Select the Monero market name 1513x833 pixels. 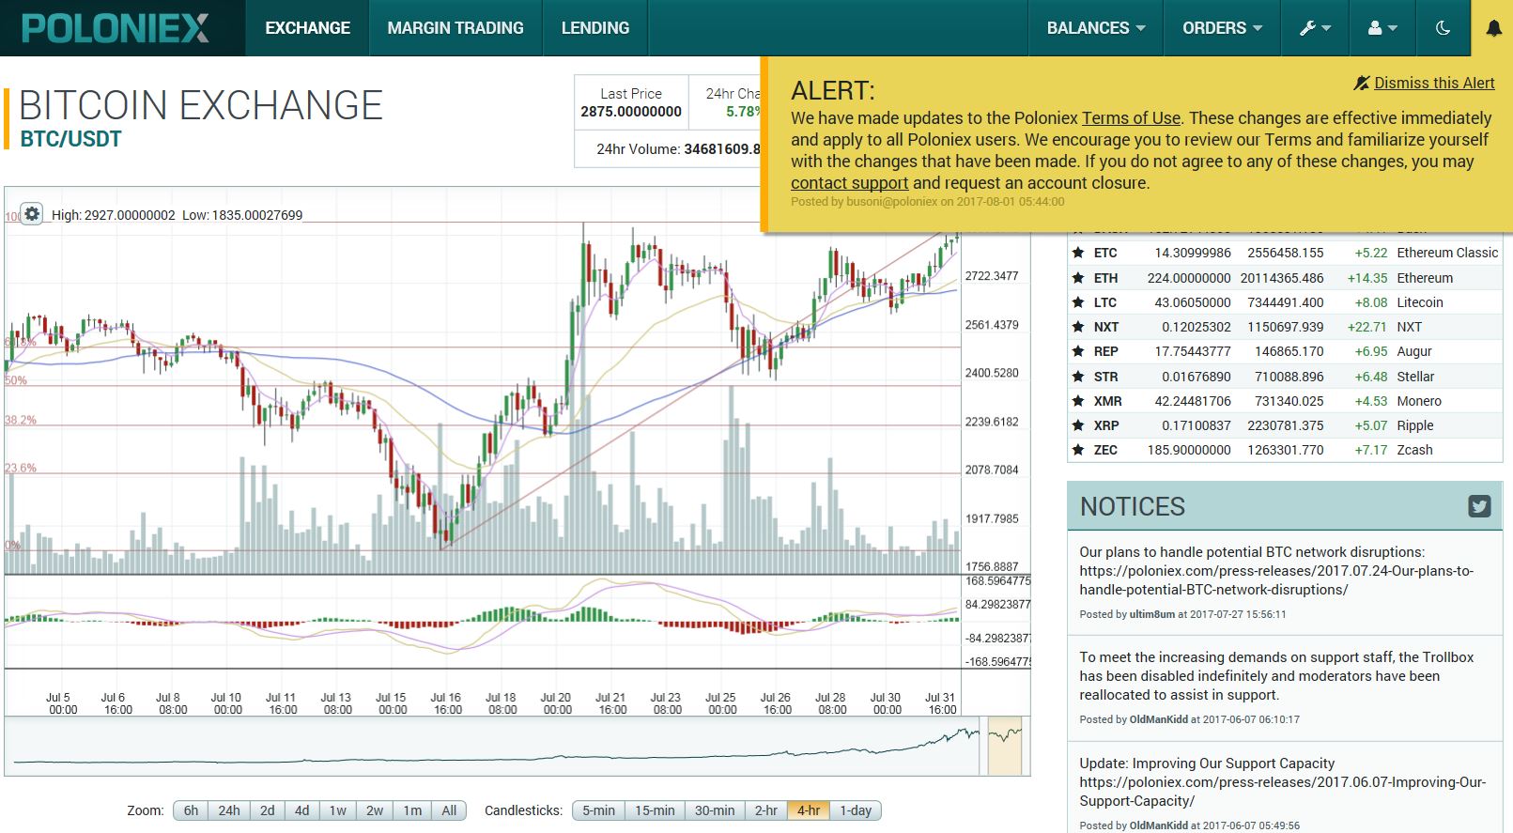tap(1419, 401)
